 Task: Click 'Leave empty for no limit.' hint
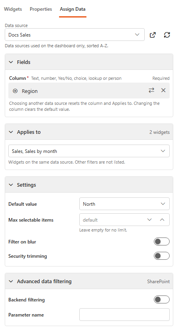click(x=103, y=230)
